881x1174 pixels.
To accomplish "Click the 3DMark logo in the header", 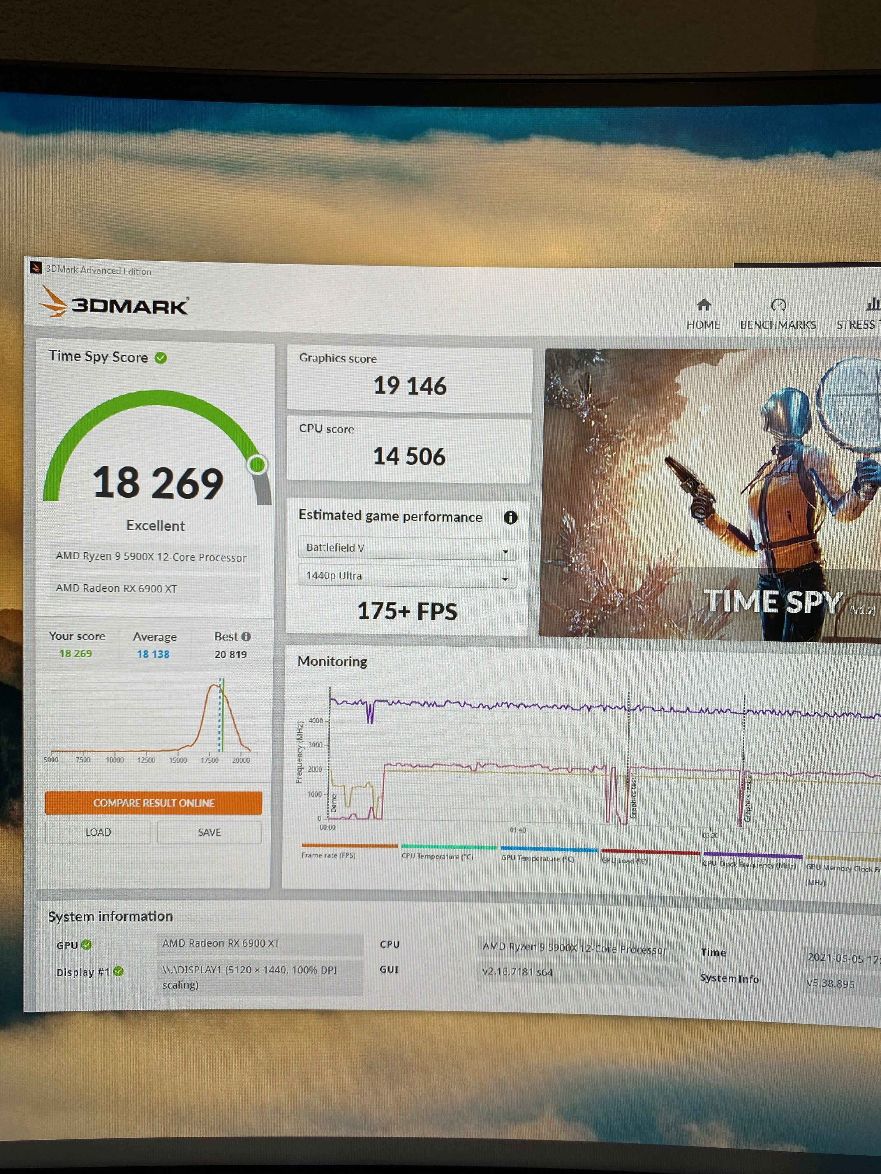I will [x=114, y=303].
